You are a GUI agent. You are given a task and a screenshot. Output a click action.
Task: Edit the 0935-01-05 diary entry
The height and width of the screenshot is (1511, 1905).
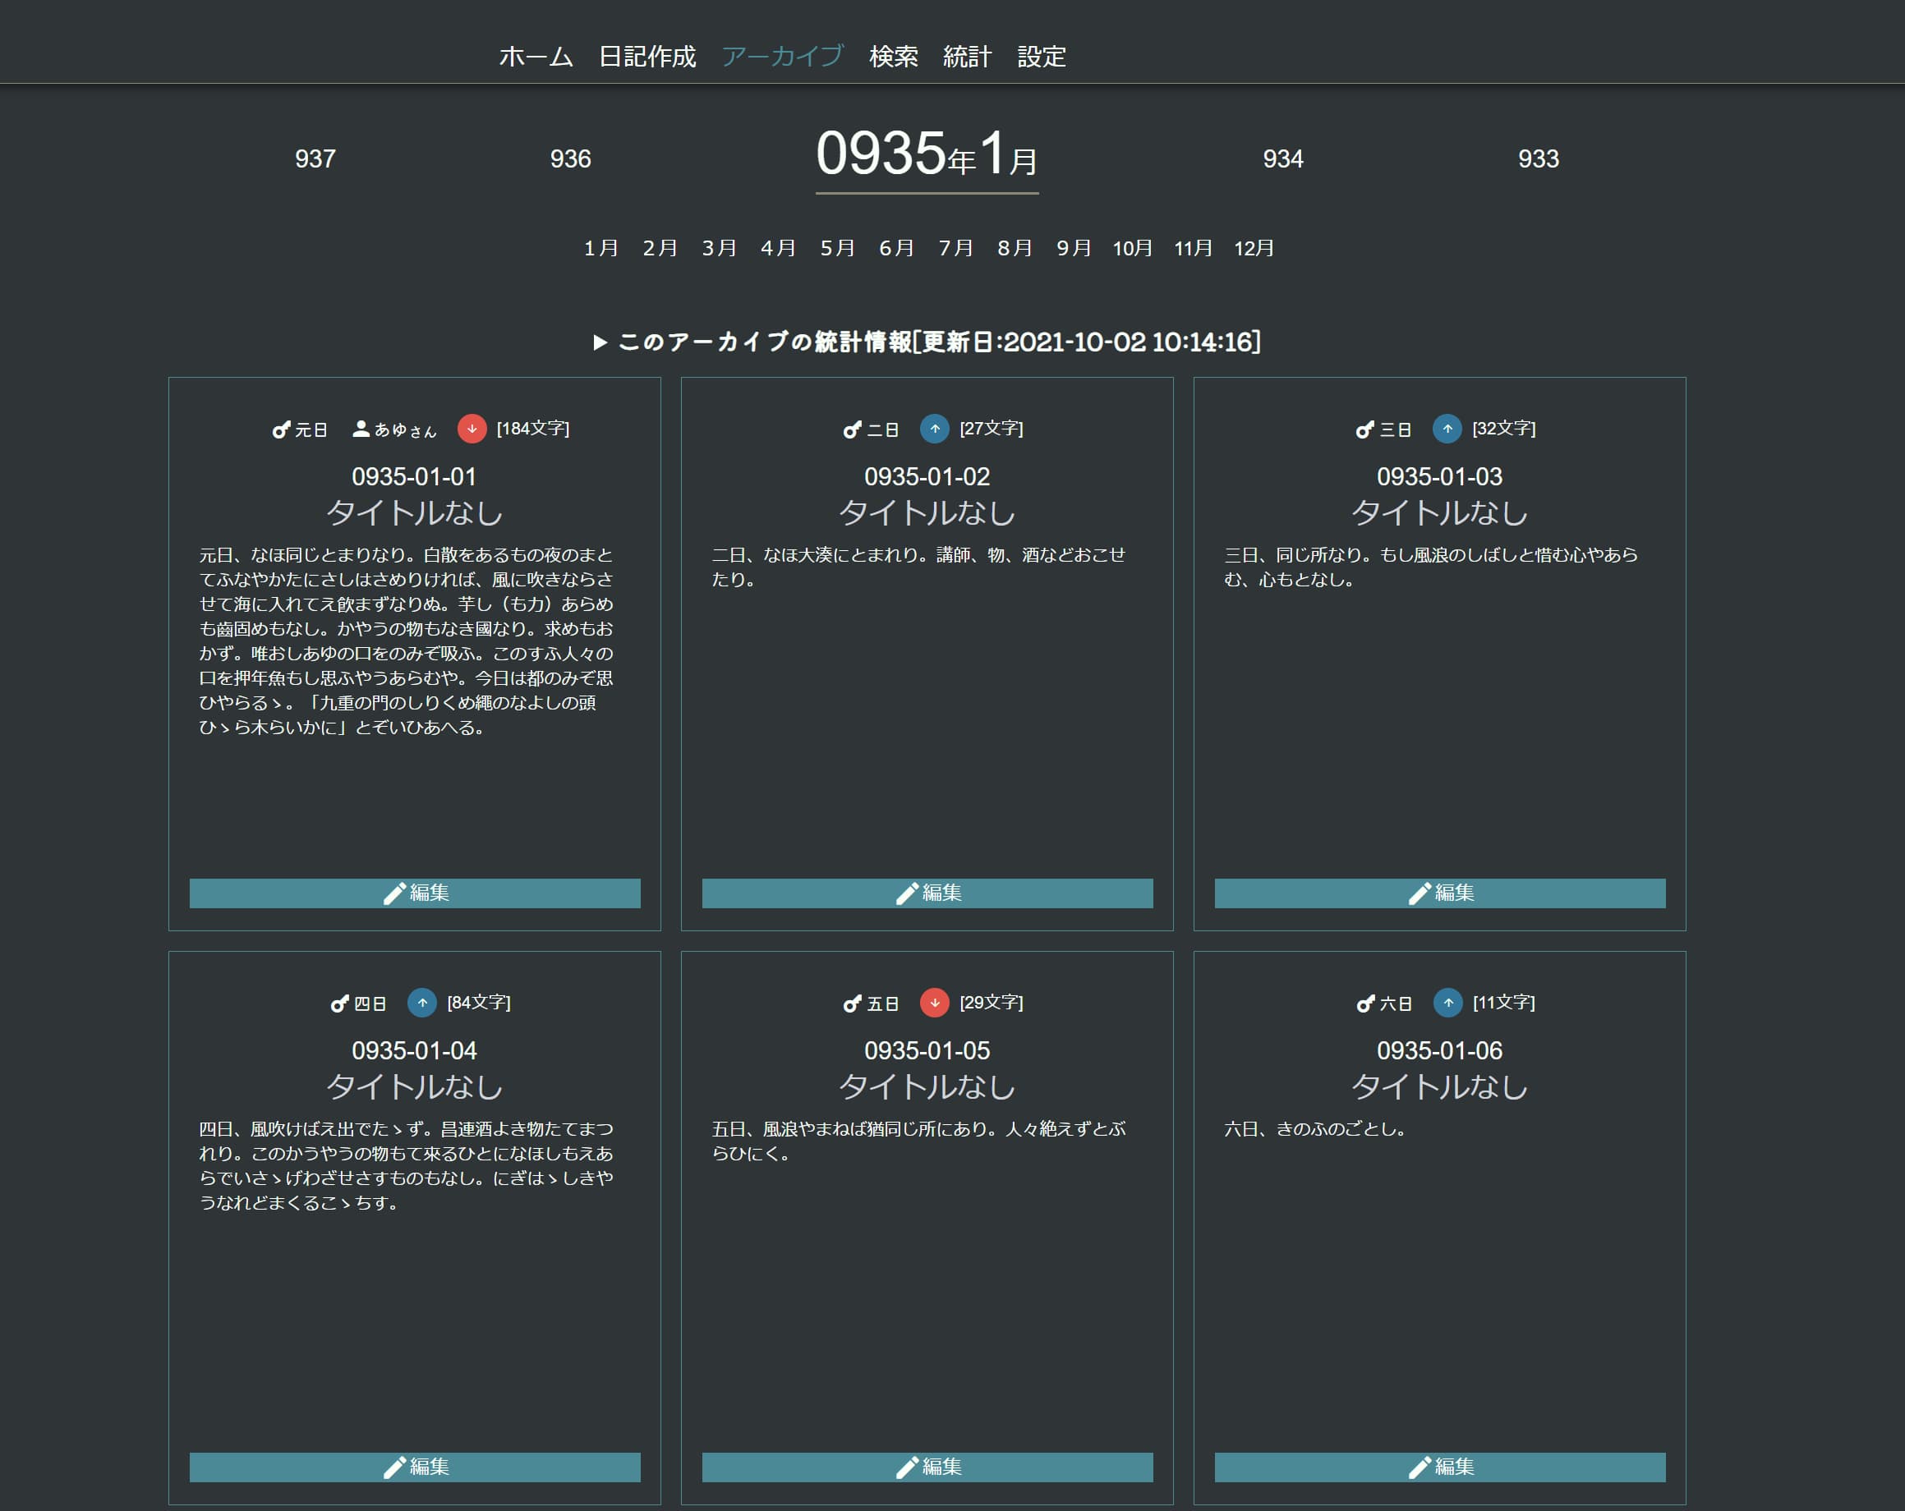tap(927, 1467)
